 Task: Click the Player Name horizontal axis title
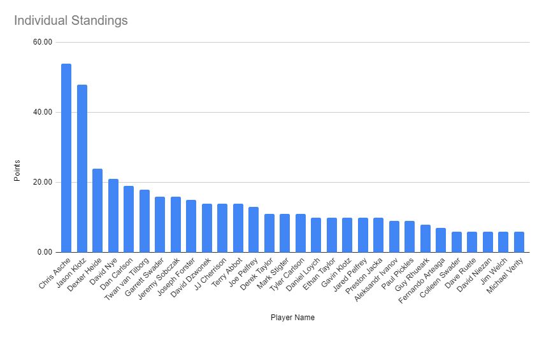click(x=292, y=317)
